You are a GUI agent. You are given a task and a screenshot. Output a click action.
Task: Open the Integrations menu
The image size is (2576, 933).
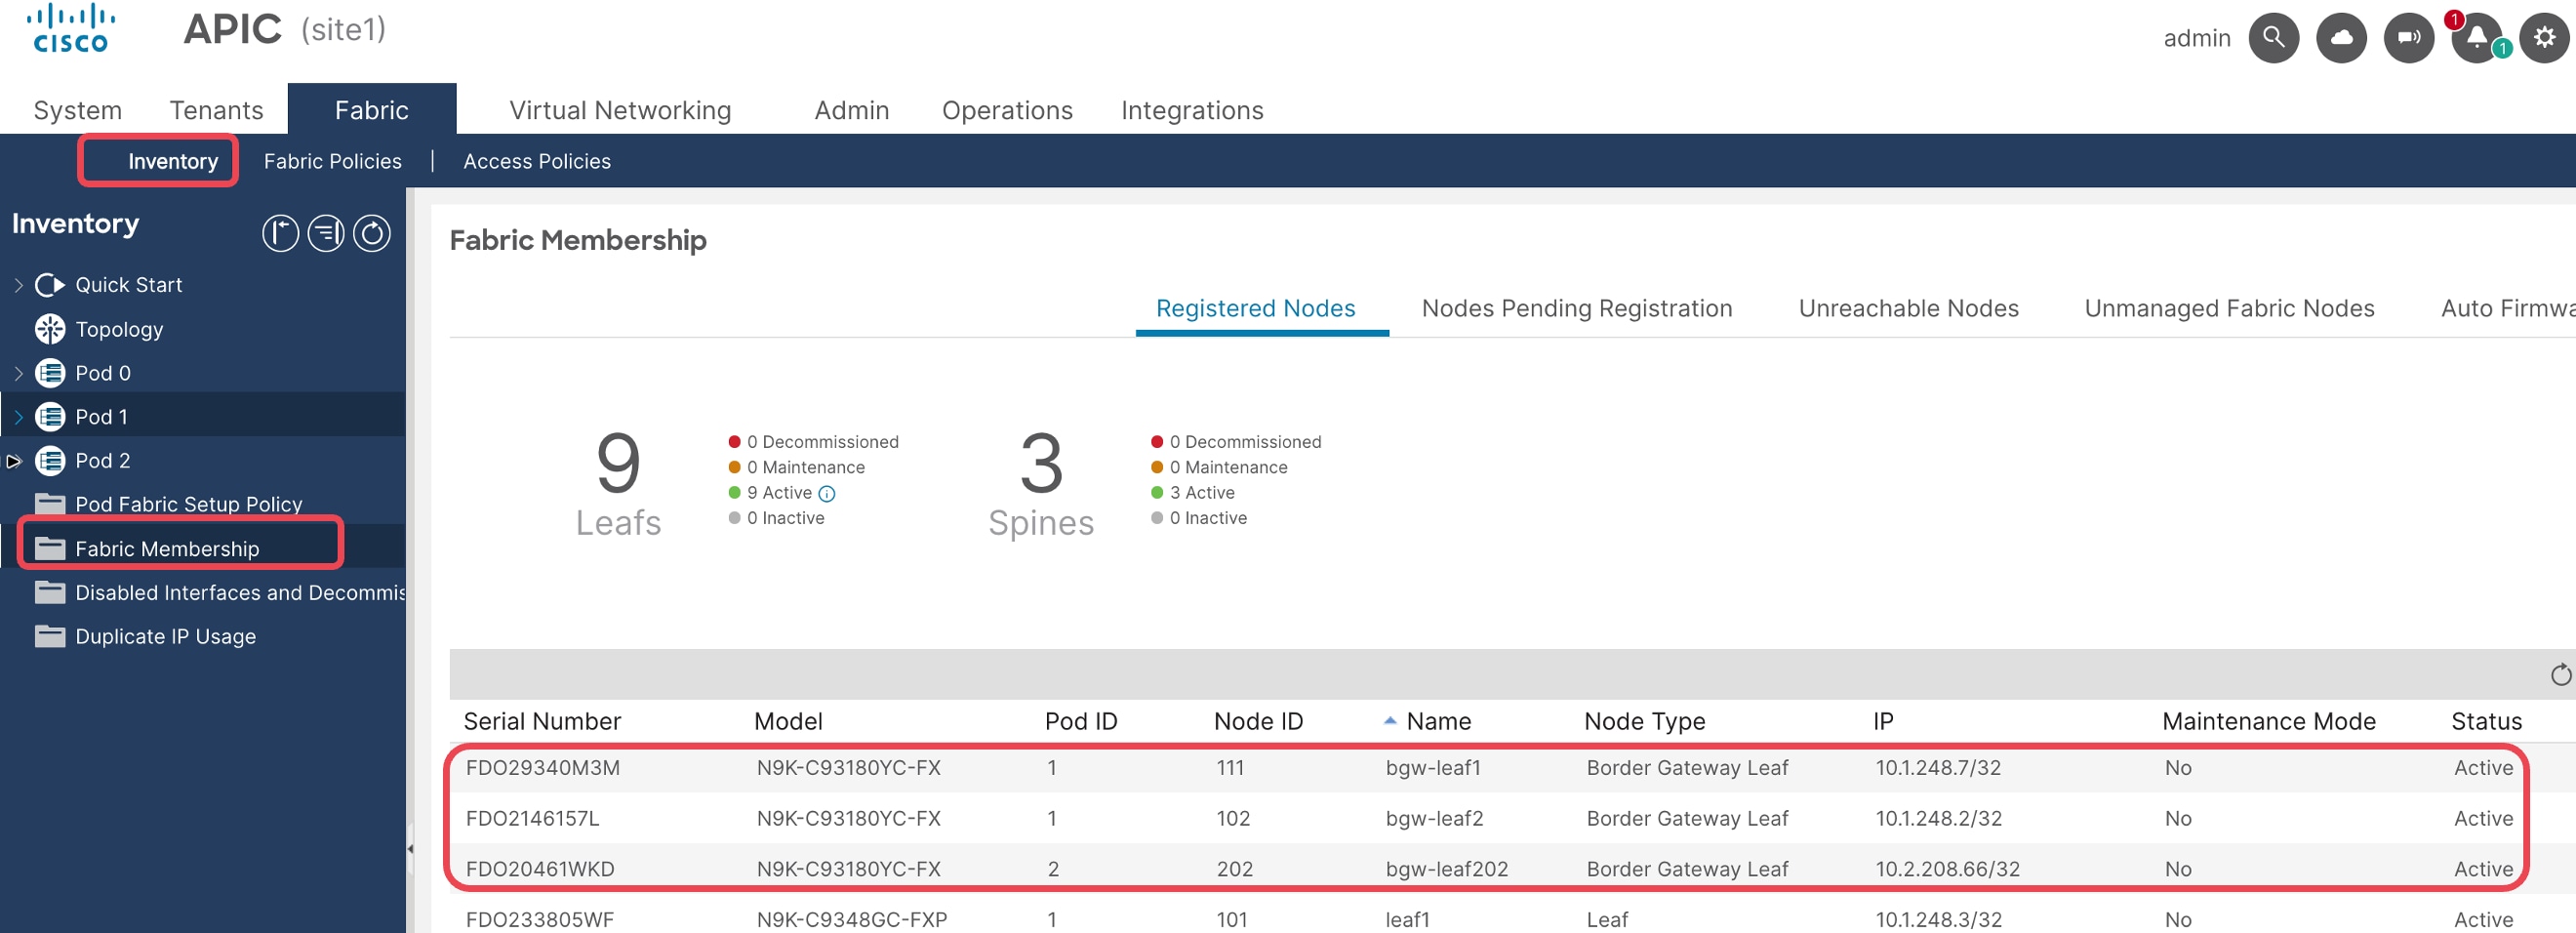[x=1192, y=110]
